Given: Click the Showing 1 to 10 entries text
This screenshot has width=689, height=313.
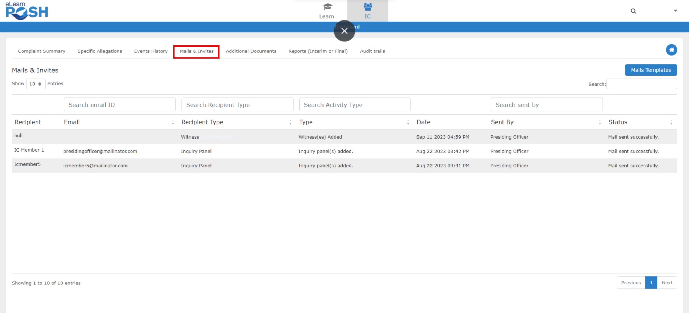Looking at the screenshot, I should pos(46,283).
